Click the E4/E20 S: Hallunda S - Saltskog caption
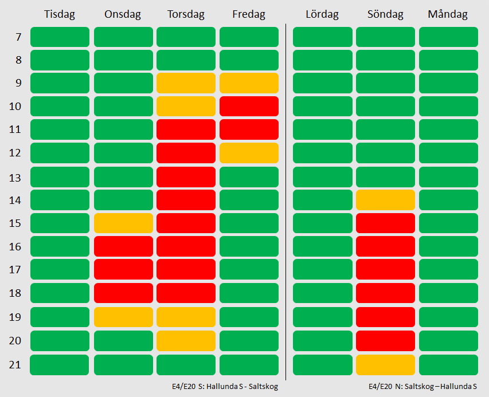489x397 pixels. click(225, 387)
